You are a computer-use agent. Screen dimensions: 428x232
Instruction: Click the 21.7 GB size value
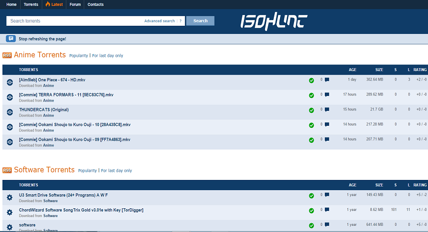tap(376, 109)
